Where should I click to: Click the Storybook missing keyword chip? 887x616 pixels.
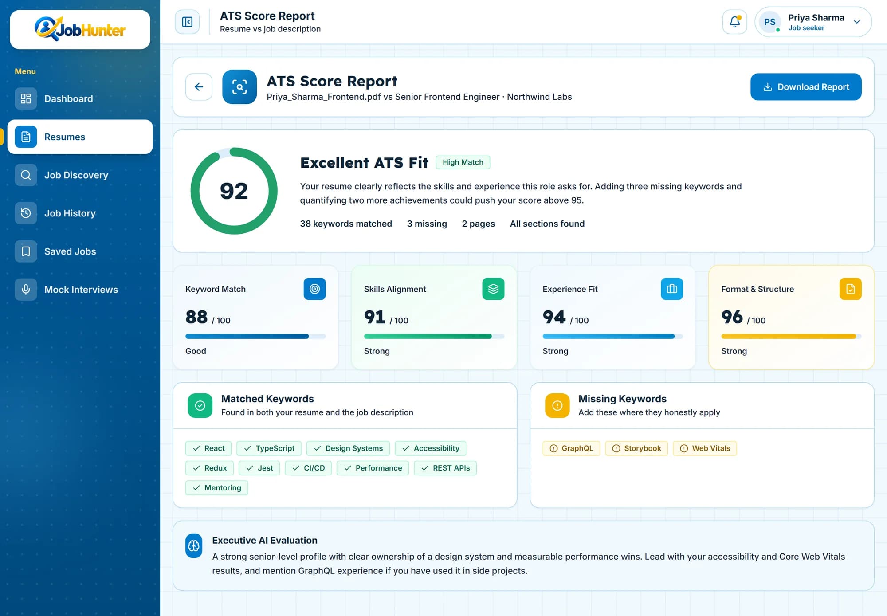pyautogui.click(x=636, y=448)
